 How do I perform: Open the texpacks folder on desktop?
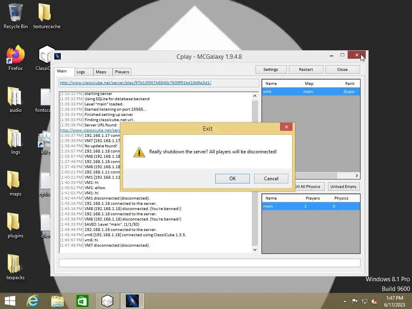coord(16,267)
